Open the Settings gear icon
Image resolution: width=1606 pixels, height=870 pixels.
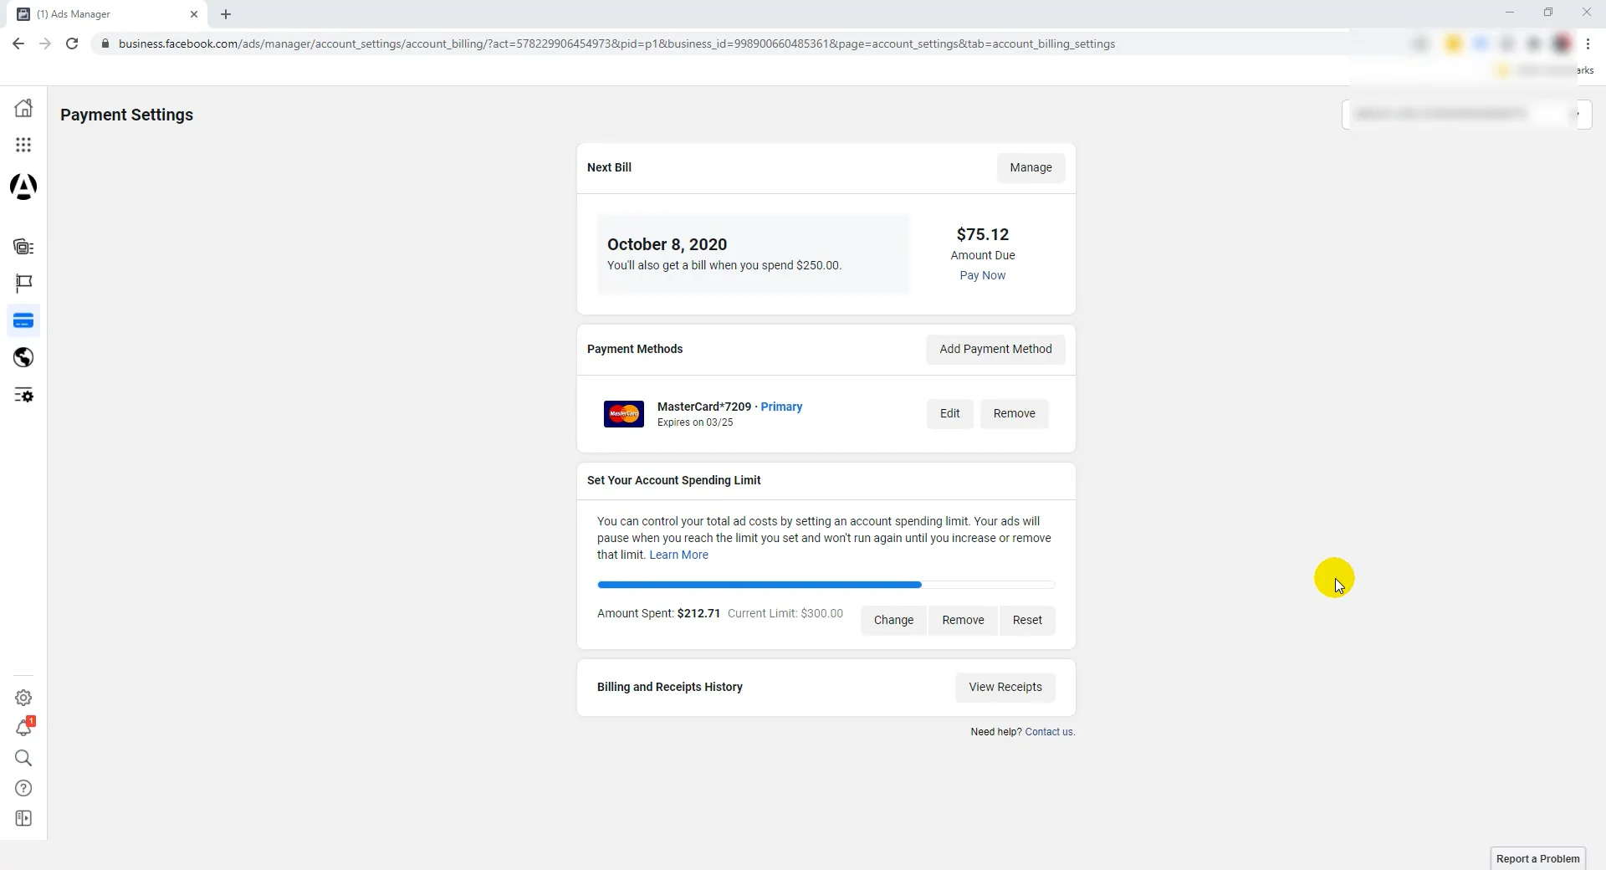tap(23, 698)
